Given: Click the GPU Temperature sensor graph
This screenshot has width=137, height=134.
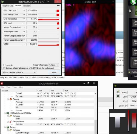Looking at the screenshot, I should [x=49, y=19].
